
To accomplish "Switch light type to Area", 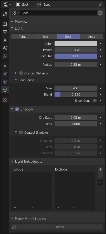I will click(91, 37).
